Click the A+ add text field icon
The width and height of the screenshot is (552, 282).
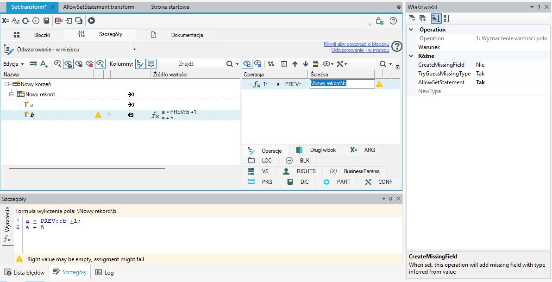point(44,64)
